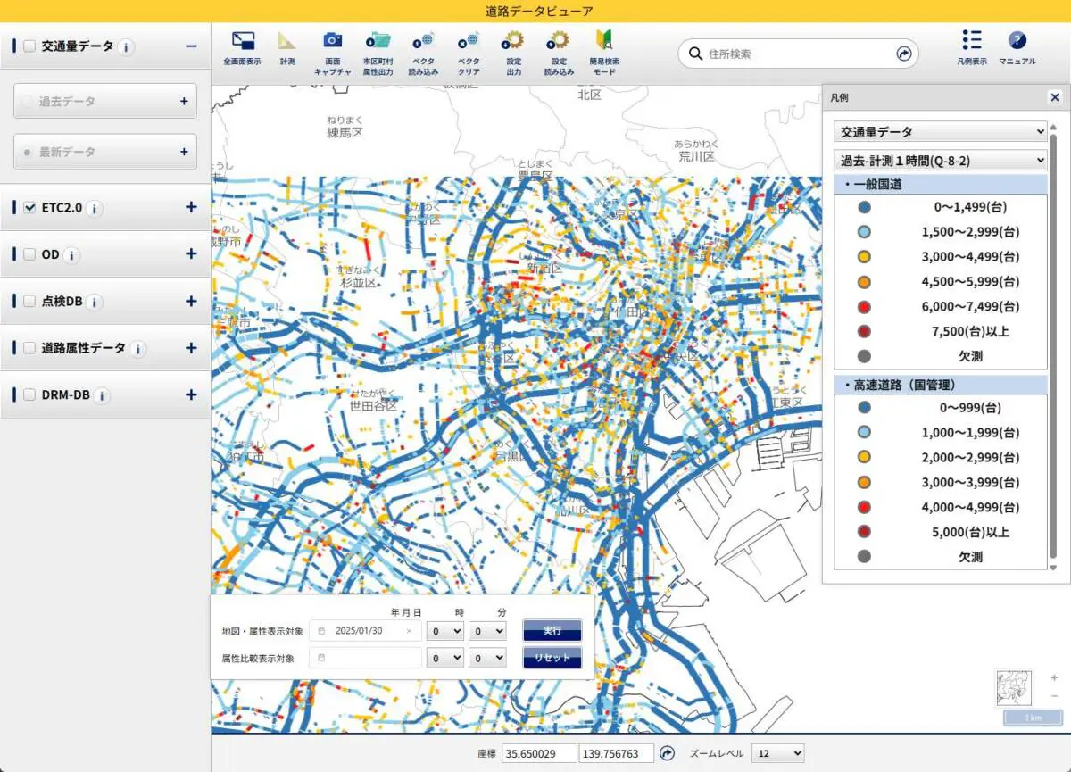Select the 過去データ radio button
Screen dimensions: 1071x772
tap(28, 102)
